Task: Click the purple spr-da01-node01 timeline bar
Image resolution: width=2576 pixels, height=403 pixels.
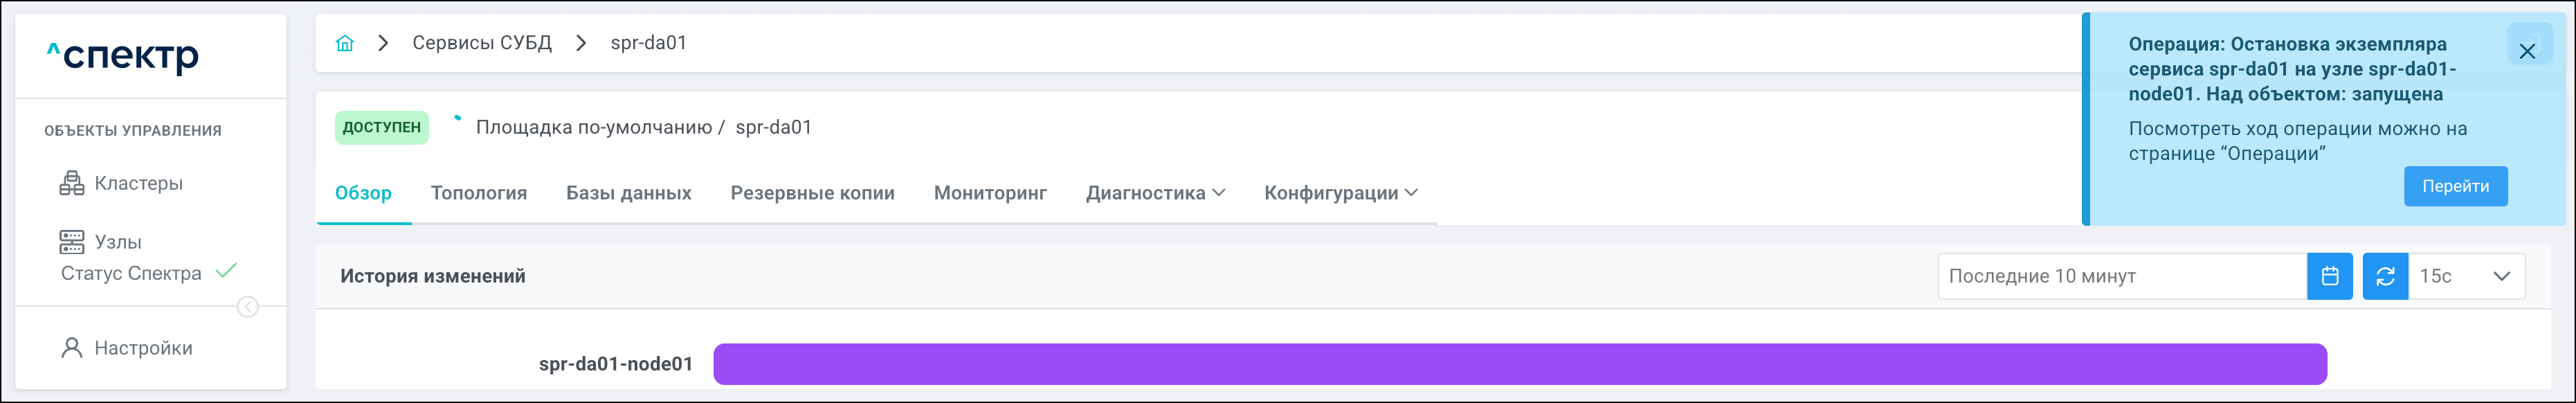Action: pyautogui.click(x=1519, y=364)
